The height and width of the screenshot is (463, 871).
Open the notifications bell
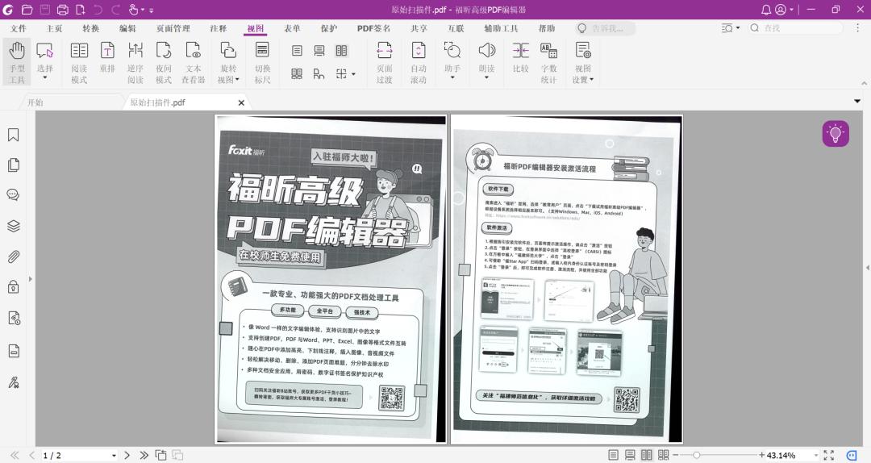tap(766, 10)
